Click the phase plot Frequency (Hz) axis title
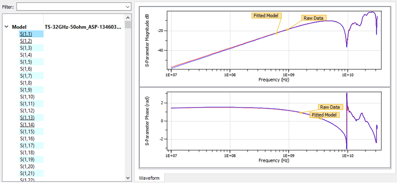Screen dimensions: 397x183 tap(274, 160)
